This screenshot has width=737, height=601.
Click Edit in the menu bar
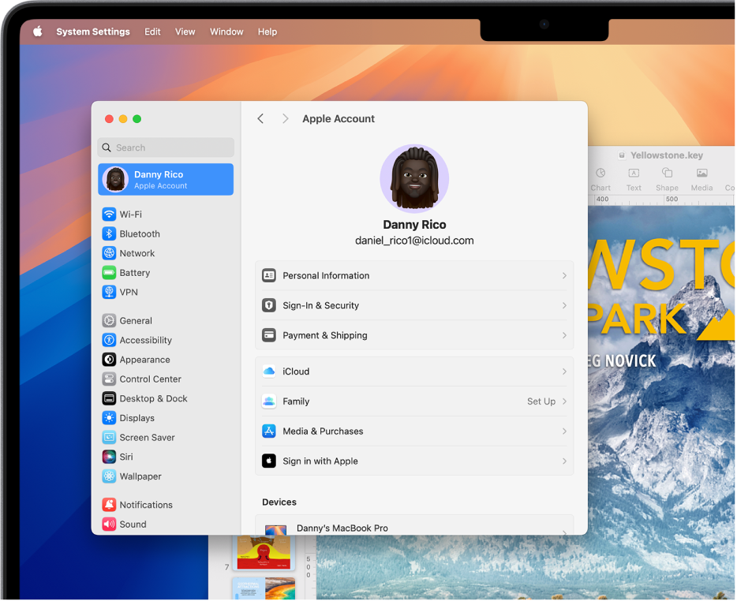pos(152,32)
